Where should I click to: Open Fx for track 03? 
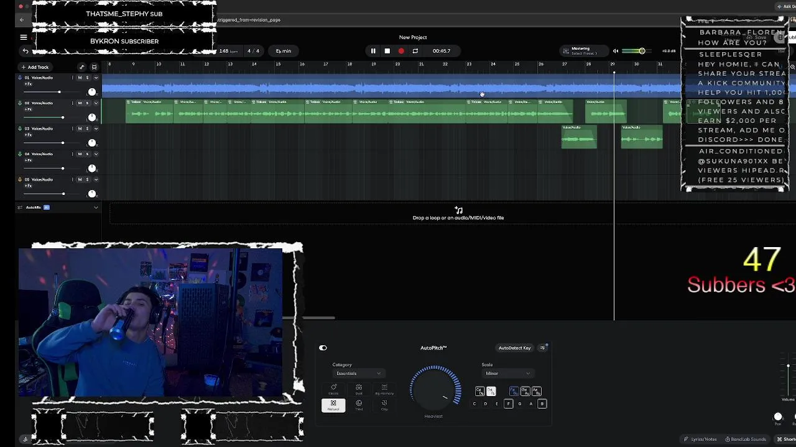click(x=28, y=135)
